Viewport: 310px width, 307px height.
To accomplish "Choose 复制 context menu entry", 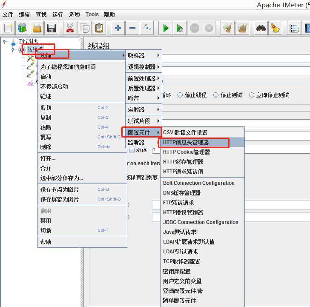I will click(82, 118).
